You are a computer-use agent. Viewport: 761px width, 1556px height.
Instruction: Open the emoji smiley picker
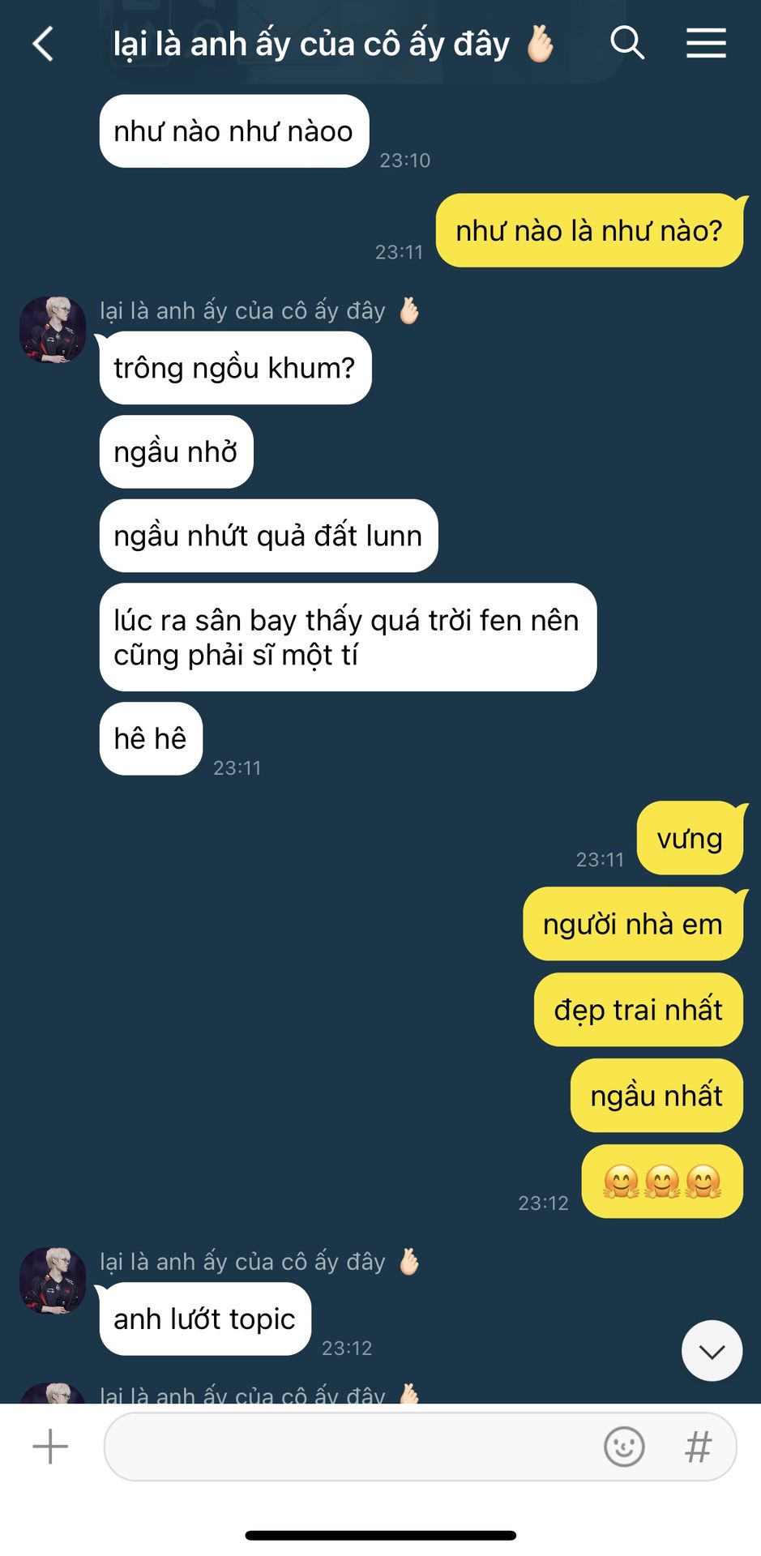tap(624, 1447)
